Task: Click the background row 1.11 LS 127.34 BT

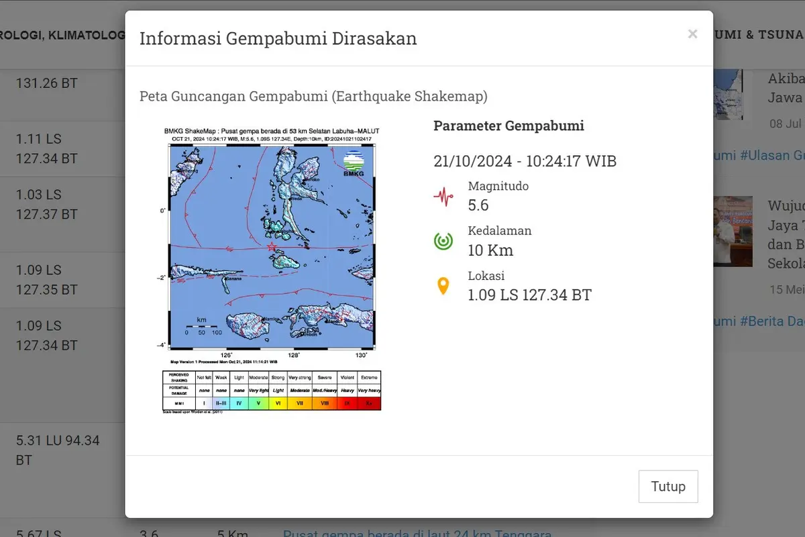Action: [47, 149]
